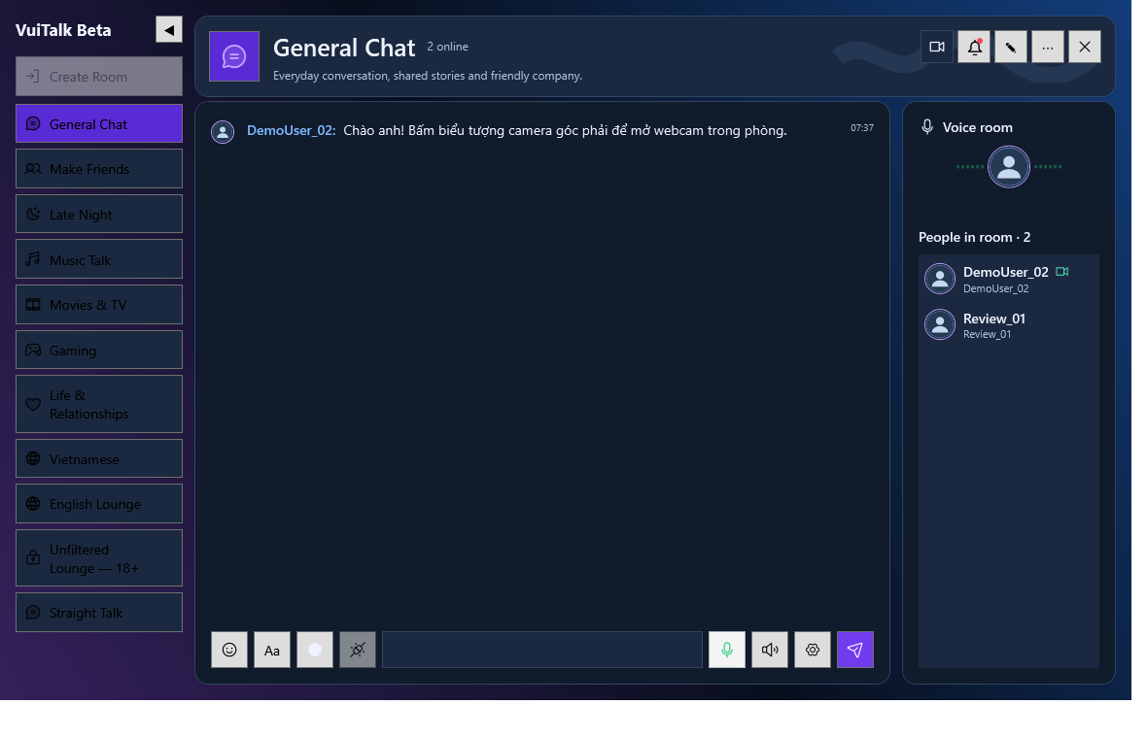Click the Voice room avatar
Screen dimensions: 1147x738
pos(1009,167)
